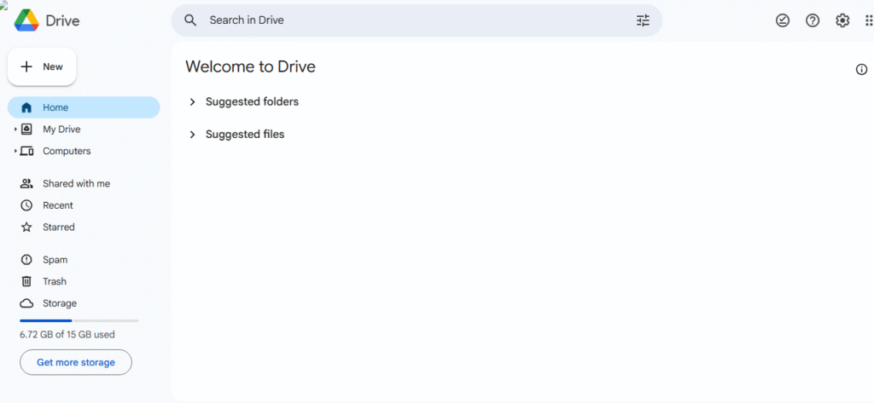Screen dimensions: 874x403
Task: Open Shared with me
Action: pyautogui.click(x=84, y=184)
